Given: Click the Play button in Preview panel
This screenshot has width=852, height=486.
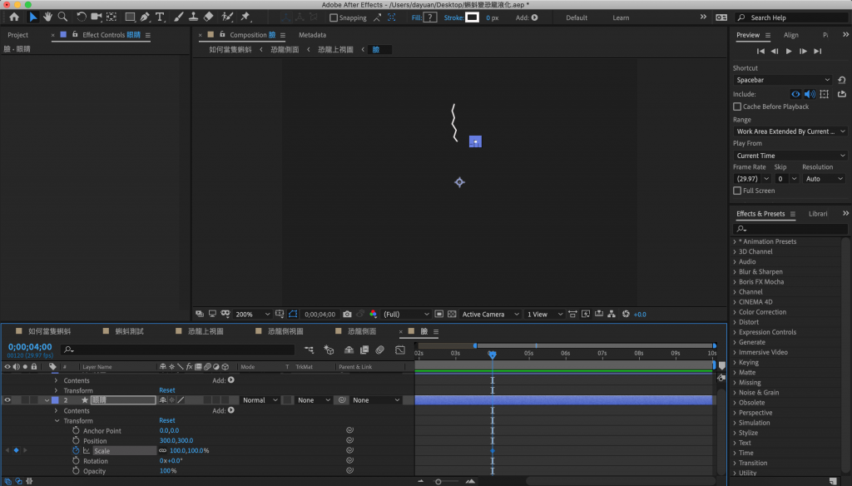Looking at the screenshot, I should tap(789, 51).
